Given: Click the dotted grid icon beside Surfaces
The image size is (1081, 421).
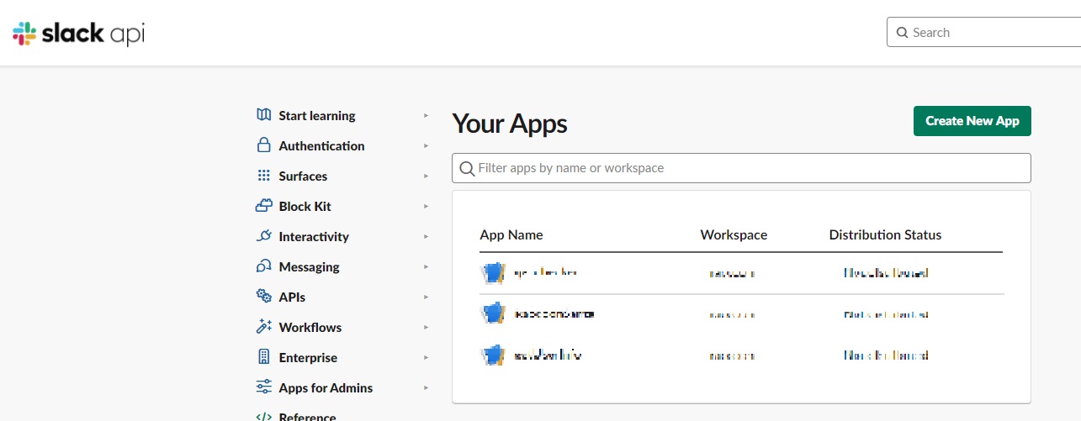Looking at the screenshot, I should point(264,176).
